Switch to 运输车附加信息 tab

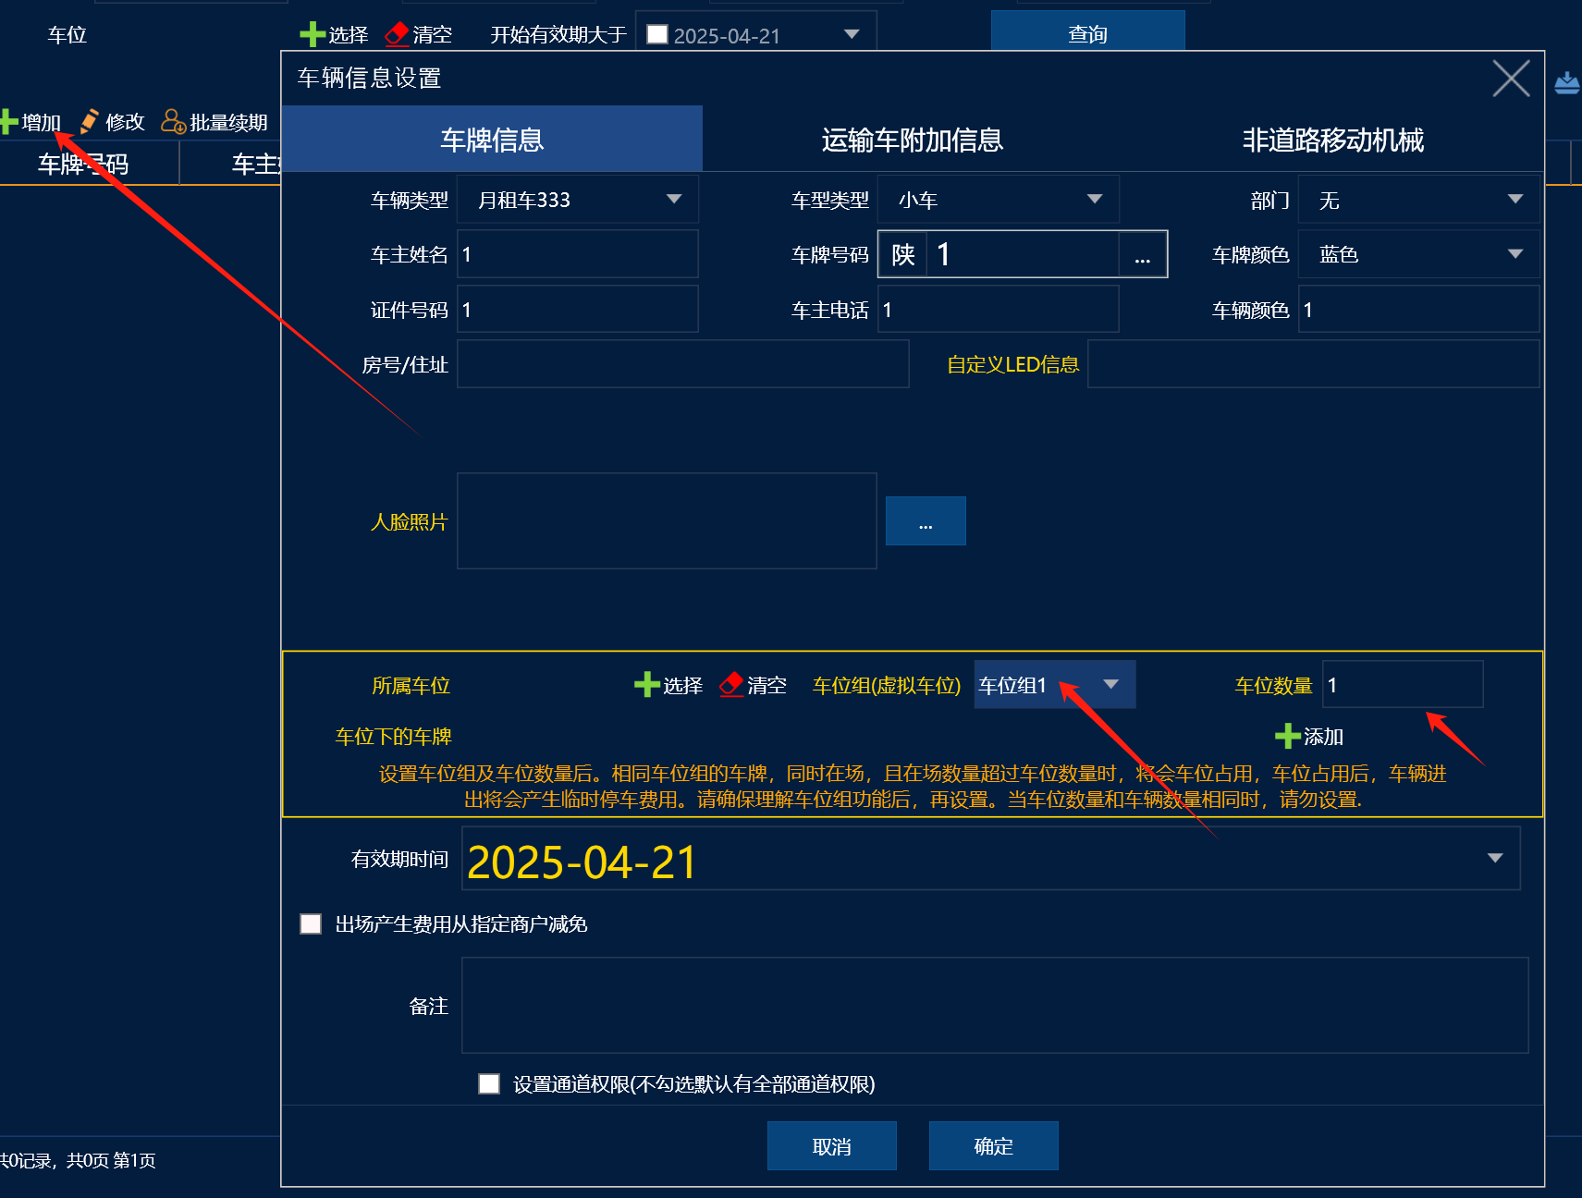913,140
